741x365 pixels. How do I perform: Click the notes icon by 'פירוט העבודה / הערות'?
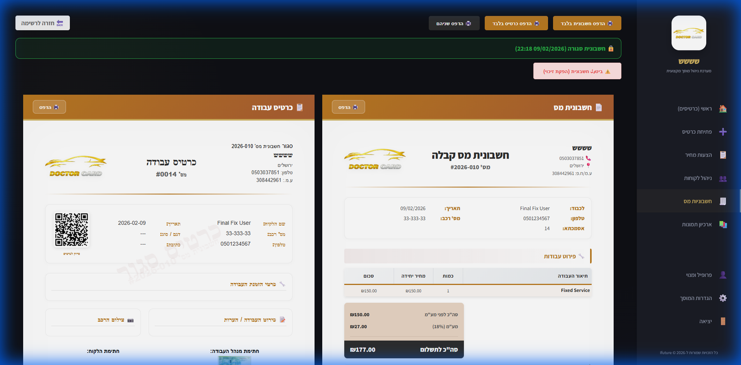(283, 320)
